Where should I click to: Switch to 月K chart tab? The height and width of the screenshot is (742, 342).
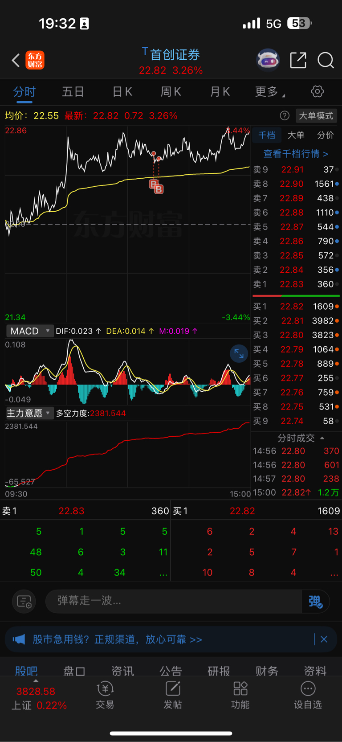point(220,92)
